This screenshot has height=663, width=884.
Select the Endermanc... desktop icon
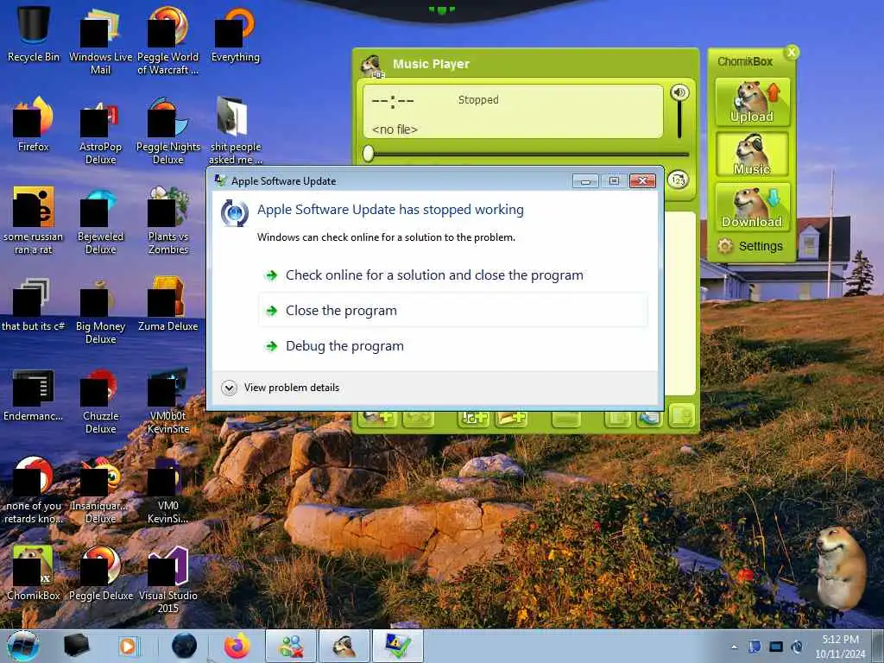point(34,395)
